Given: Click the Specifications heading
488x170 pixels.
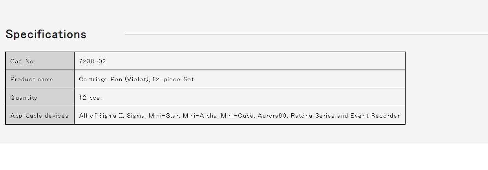Looking at the screenshot, I should pos(46,34).
